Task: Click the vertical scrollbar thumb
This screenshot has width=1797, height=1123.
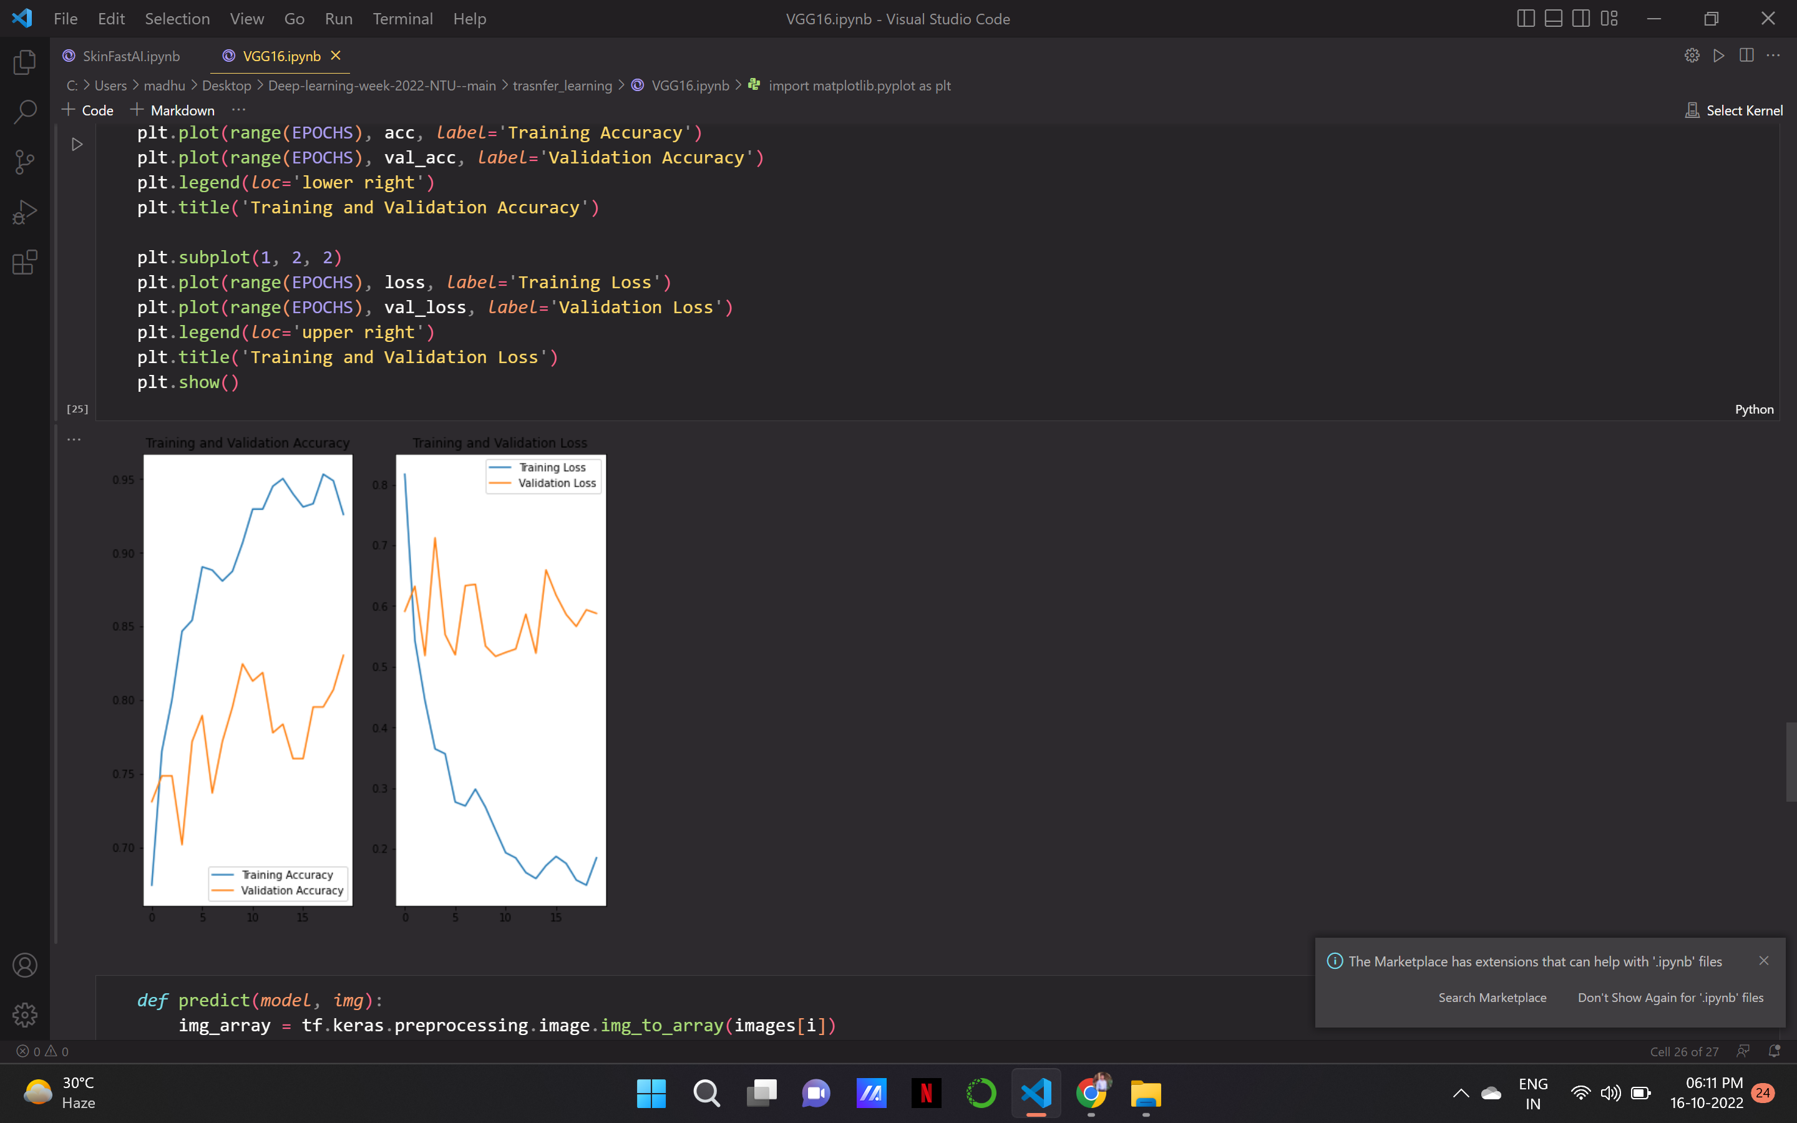Action: pyautogui.click(x=1790, y=761)
